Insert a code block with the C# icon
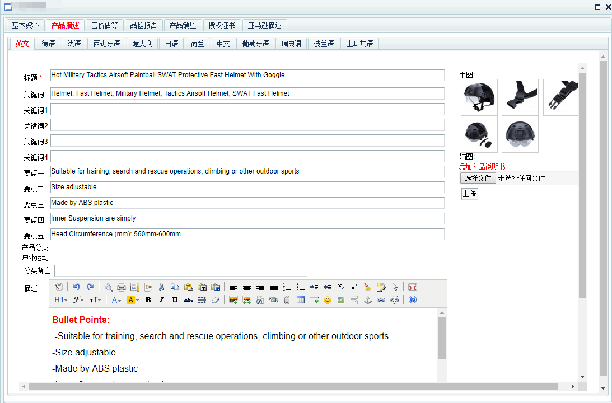612x403 pixels. click(148, 287)
